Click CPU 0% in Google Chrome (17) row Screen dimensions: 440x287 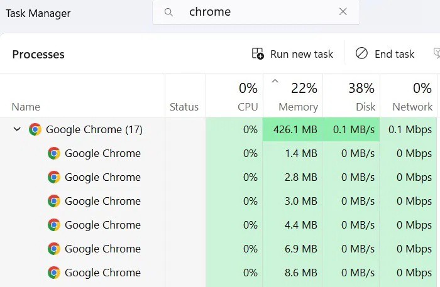point(250,129)
